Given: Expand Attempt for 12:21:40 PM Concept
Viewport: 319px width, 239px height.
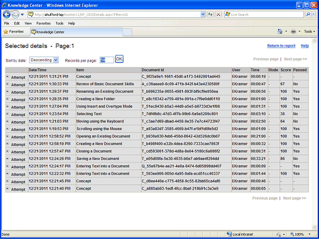Looking at the screenshot, I should point(7,188).
